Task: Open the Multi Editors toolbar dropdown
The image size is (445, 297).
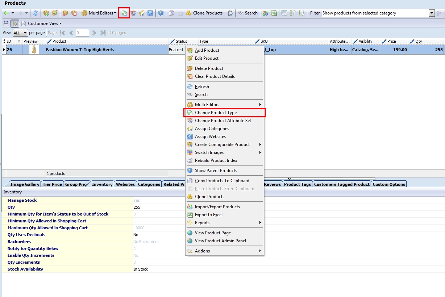Action: [x=99, y=13]
